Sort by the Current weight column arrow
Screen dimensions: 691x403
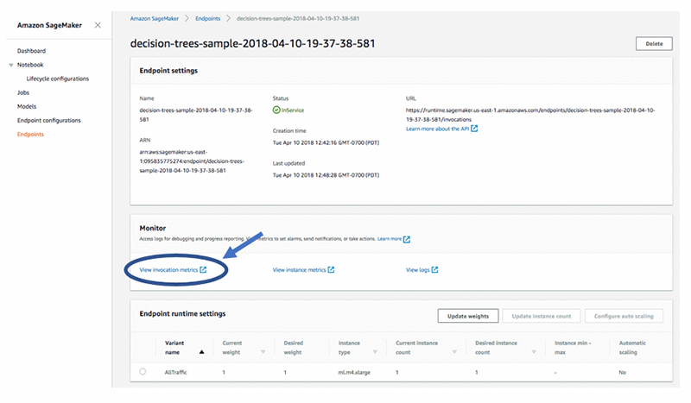coord(263,352)
